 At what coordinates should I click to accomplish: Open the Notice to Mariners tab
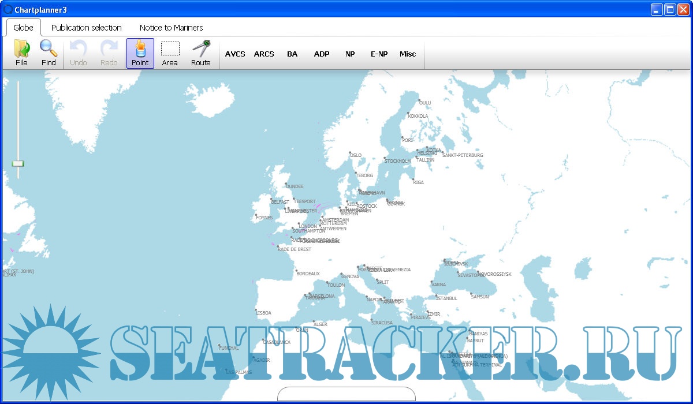click(171, 27)
